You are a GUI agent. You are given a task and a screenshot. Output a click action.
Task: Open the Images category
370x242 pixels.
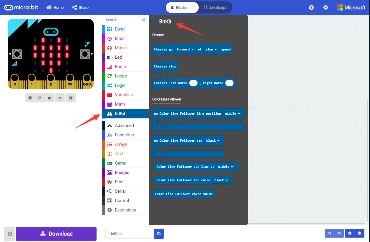click(x=125, y=172)
